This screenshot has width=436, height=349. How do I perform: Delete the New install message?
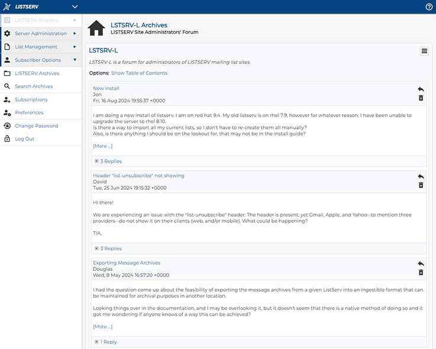pyautogui.click(x=421, y=98)
